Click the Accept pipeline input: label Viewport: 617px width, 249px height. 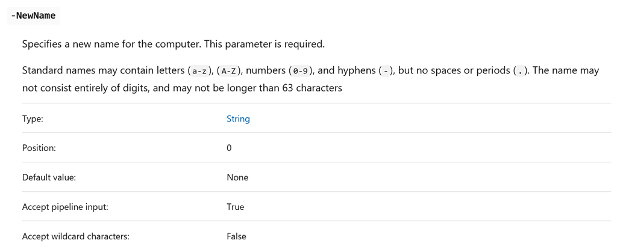pos(65,207)
